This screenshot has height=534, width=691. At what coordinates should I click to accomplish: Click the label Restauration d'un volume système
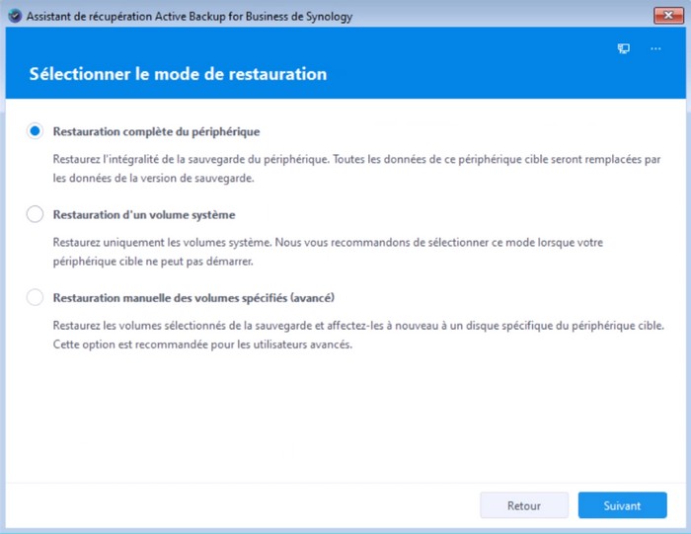tap(144, 214)
